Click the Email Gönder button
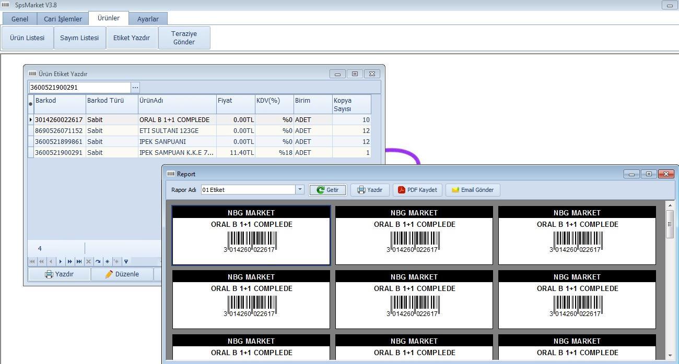This screenshot has width=679, height=364. [473, 190]
